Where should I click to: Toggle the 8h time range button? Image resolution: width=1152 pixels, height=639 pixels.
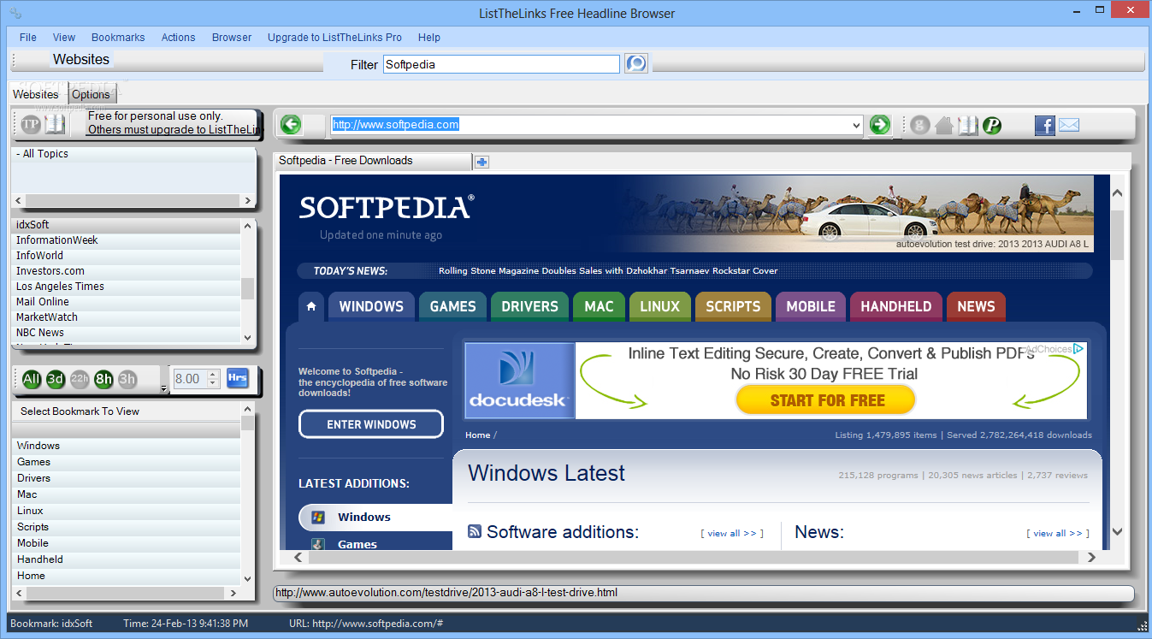coord(103,379)
